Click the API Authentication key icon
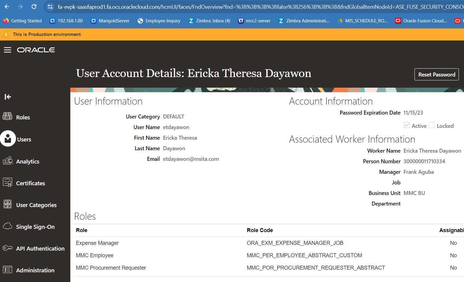Screen dimensions: 464x282 pyautogui.click(x=8, y=248)
